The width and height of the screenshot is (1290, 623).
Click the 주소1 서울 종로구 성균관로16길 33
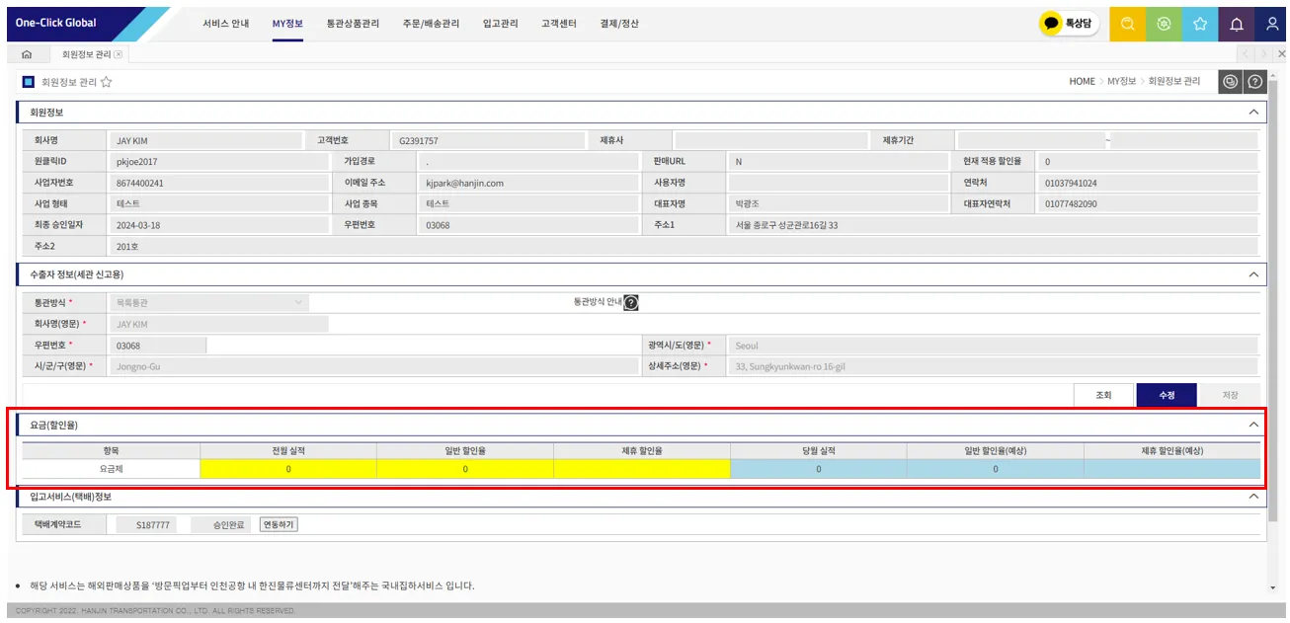[x=994, y=224]
